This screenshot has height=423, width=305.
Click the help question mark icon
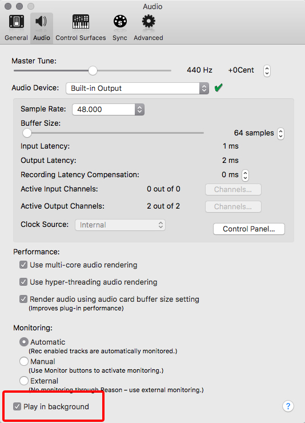288,406
